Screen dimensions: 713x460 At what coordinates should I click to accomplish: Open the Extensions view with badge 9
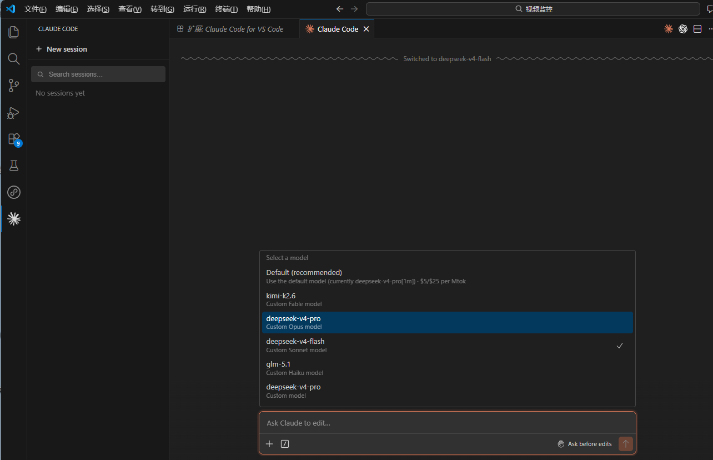[x=14, y=139]
